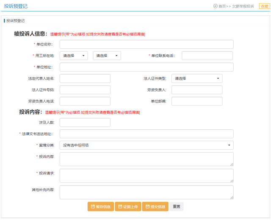Open the 欠薪举报投诉 breadcrumb link
Screen dimensions: 271x220
[x=243, y=6]
